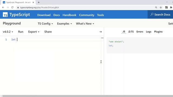This screenshot has width=173, height=97.
Task: Click the extension icon left of the puzzle piece
Action: click(167, 7)
